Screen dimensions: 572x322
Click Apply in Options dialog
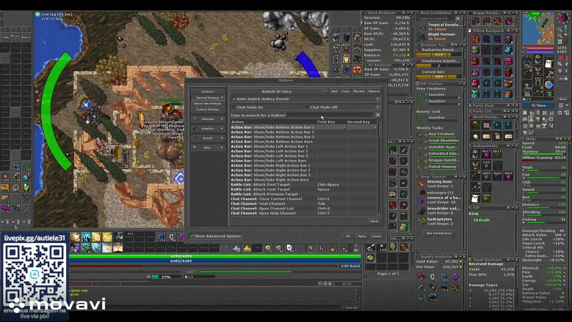click(362, 236)
